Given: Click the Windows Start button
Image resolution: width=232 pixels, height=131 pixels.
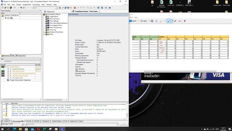Looking at the screenshot, I should pyautogui.click(x=2, y=129).
